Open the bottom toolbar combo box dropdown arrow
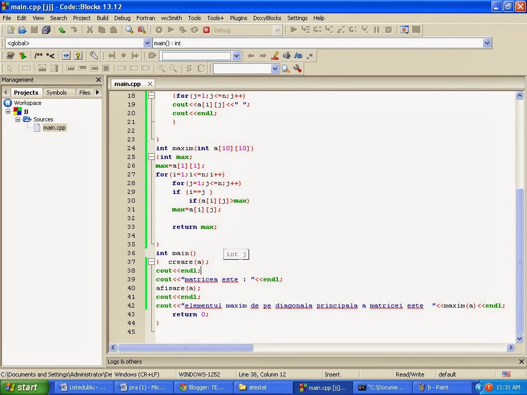The image size is (527, 395). [x=275, y=68]
